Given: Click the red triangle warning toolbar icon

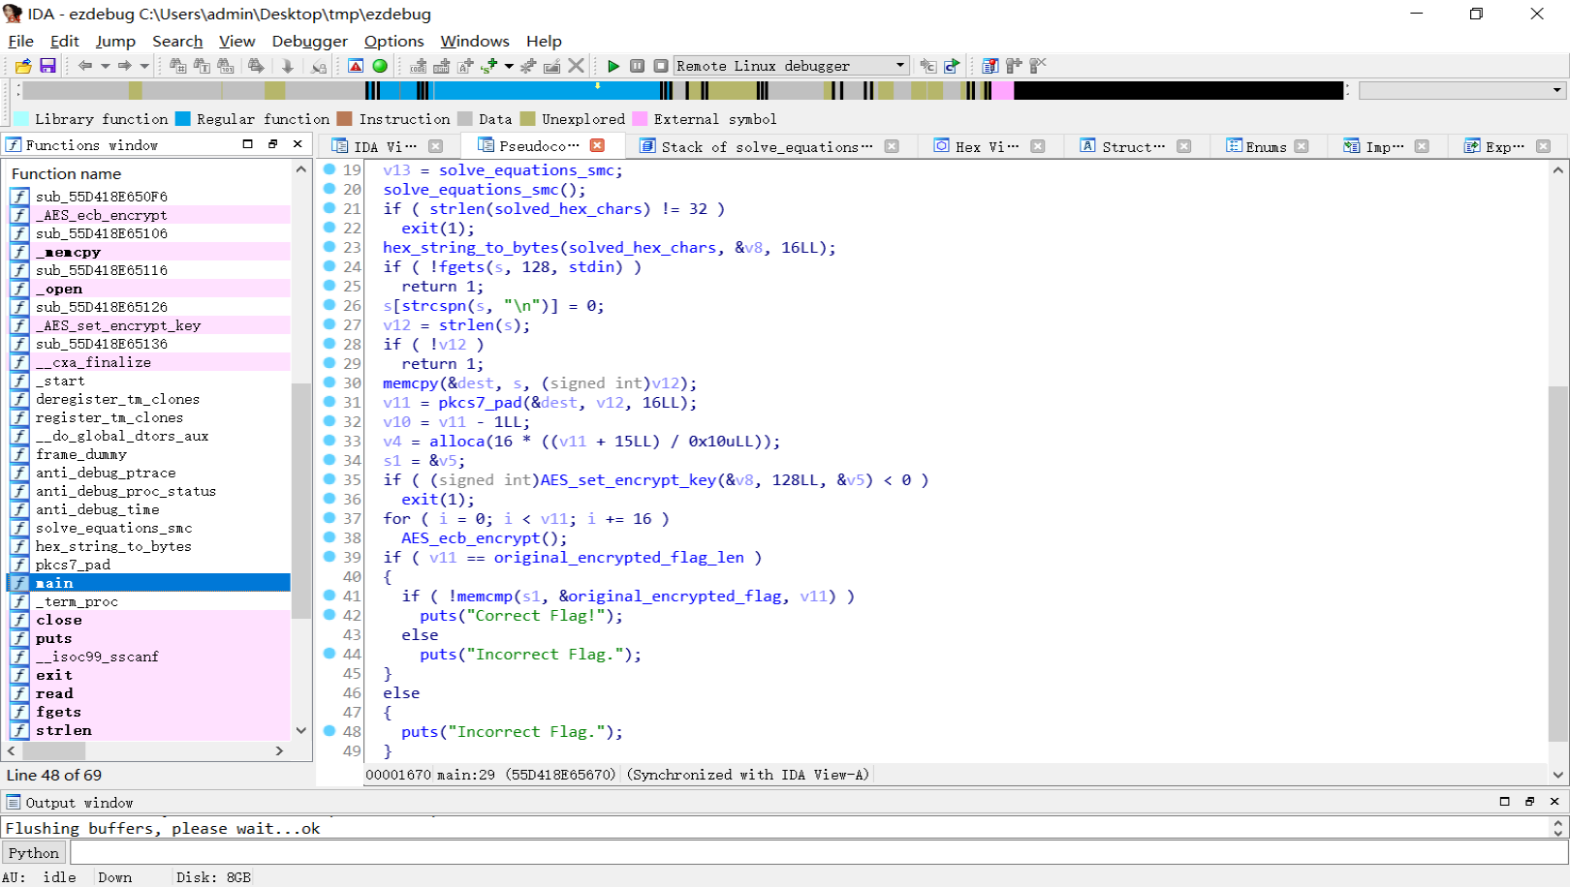Looking at the screenshot, I should click(356, 66).
